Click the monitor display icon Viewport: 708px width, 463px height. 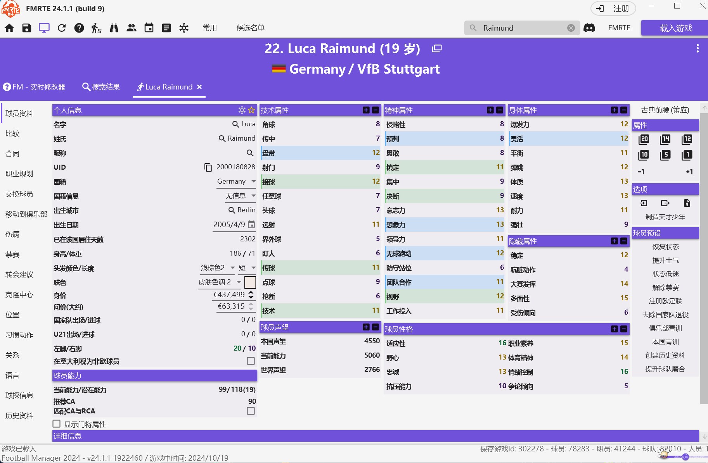pos(44,28)
